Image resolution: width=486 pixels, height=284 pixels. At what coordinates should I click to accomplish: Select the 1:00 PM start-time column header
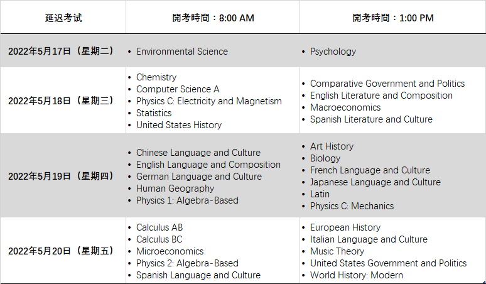point(392,18)
